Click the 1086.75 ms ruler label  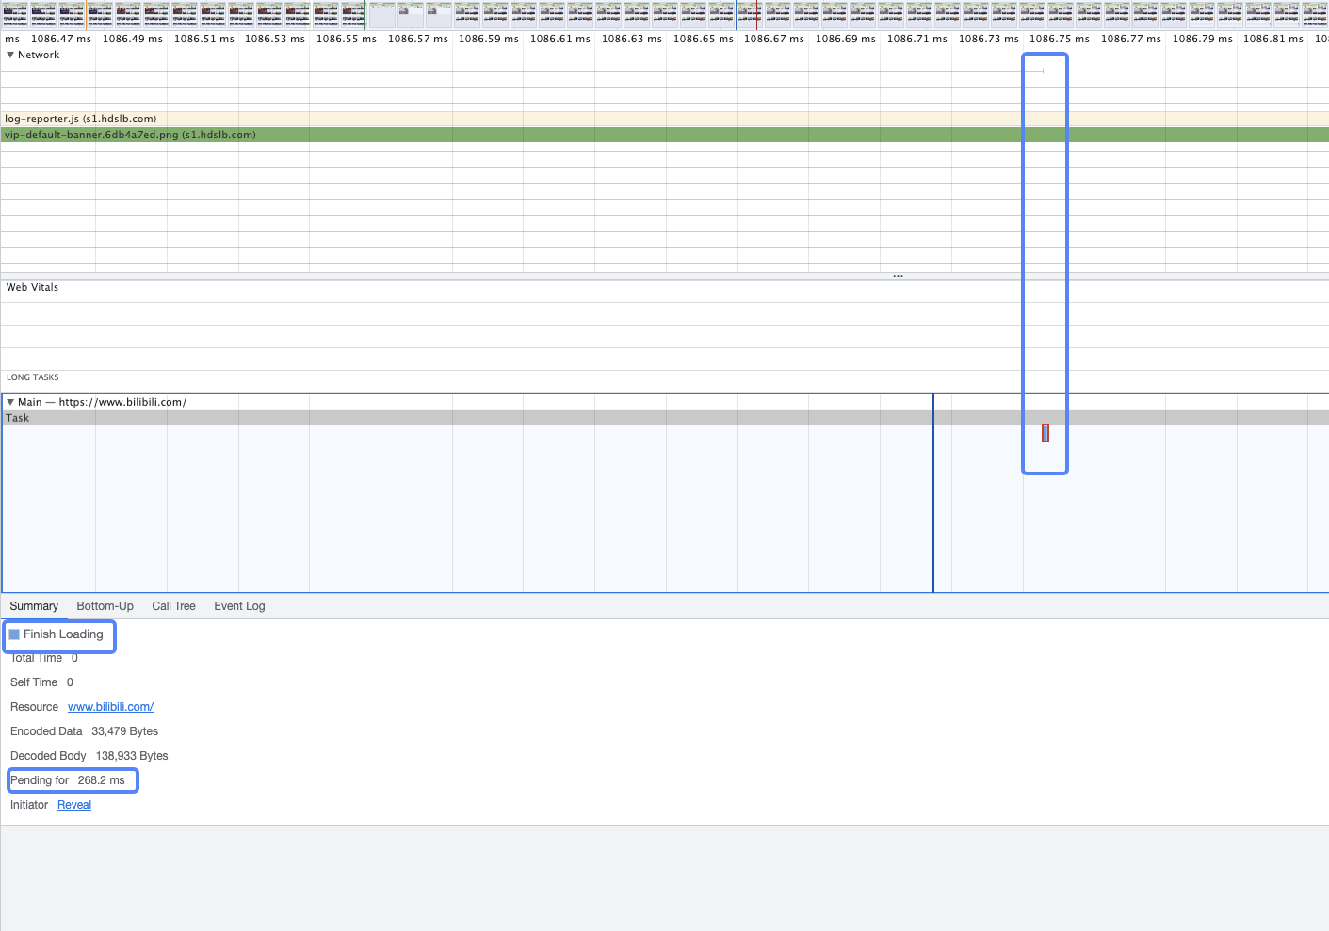[1059, 40]
